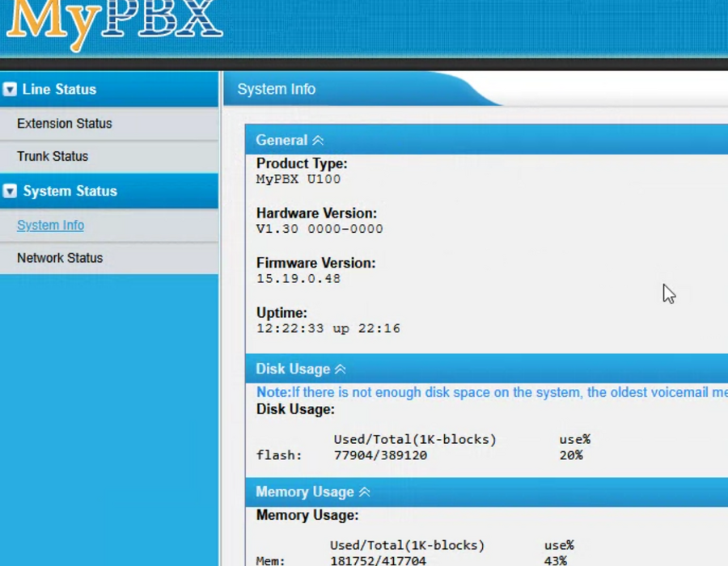Collapse the System Status arrow icon
This screenshot has width=728, height=566.
coord(10,191)
